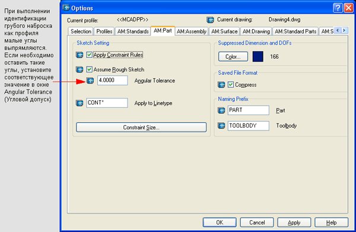The image size is (356, 232).
Task: Show previous tabs with left arrow
Action: pyautogui.click(x=338, y=30)
